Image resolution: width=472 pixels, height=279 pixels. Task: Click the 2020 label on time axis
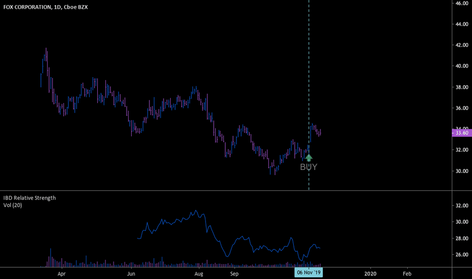[x=370, y=274]
